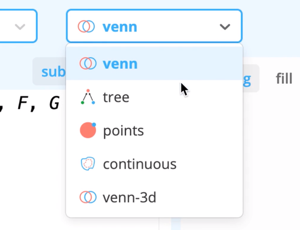The height and width of the screenshot is (230, 300).
Task: Click the red points circle icon
Action: (x=88, y=131)
